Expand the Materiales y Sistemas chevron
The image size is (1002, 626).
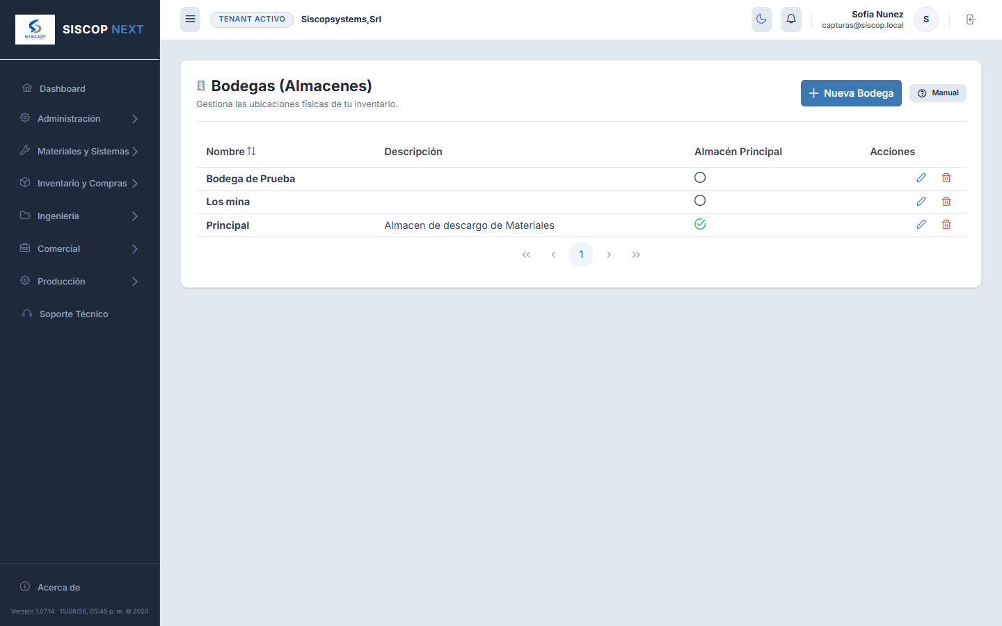[135, 152]
